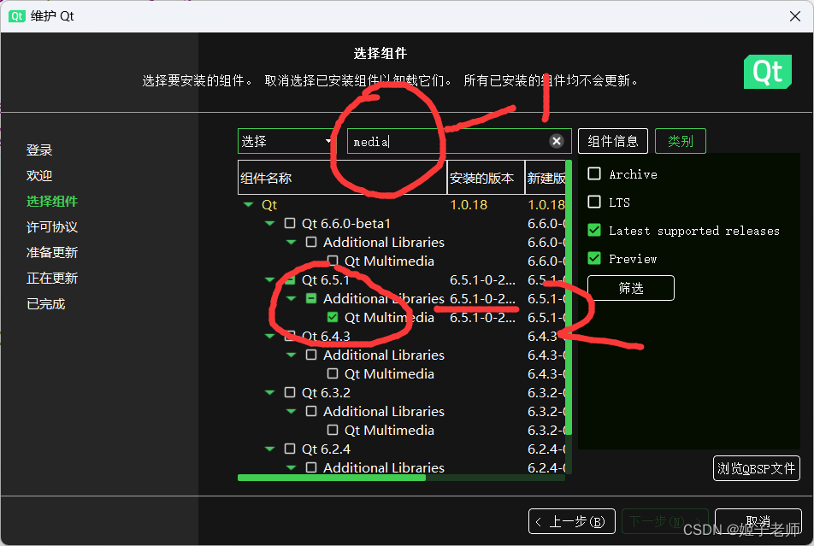Go to the 登录 page in the sidebar

[39, 150]
